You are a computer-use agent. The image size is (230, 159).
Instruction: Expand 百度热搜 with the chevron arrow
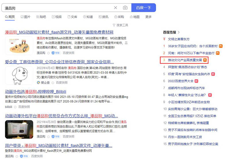coord(179,32)
